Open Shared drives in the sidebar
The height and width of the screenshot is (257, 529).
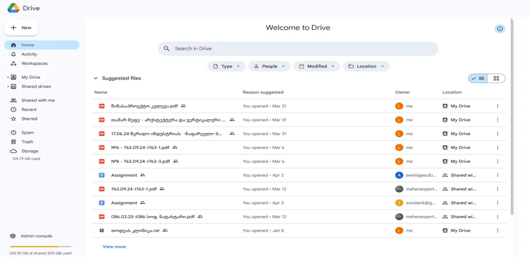point(36,87)
